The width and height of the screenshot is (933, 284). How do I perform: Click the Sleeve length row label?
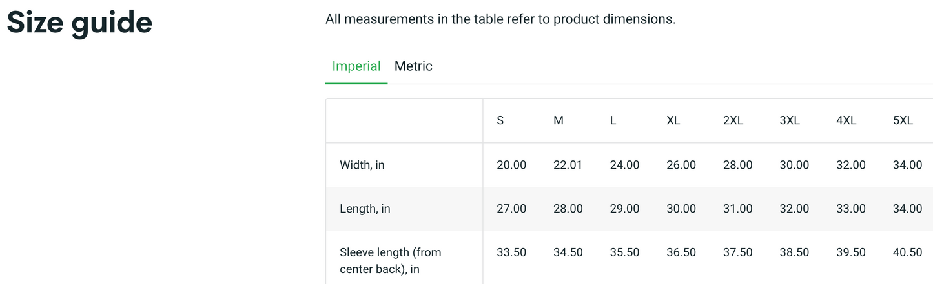(390, 260)
